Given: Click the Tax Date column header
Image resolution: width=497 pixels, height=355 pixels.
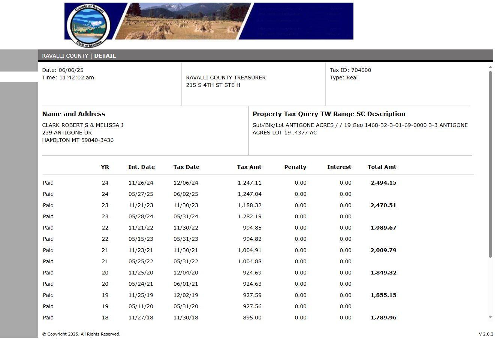Looking at the screenshot, I should tap(186, 167).
